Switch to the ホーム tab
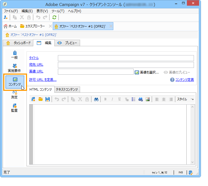The width and height of the screenshot is (208, 186). tap(10, 26)
